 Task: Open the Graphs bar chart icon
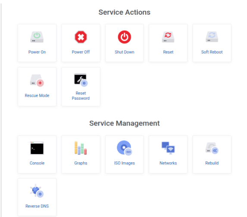pyautogui.click(x=81, y=148)
